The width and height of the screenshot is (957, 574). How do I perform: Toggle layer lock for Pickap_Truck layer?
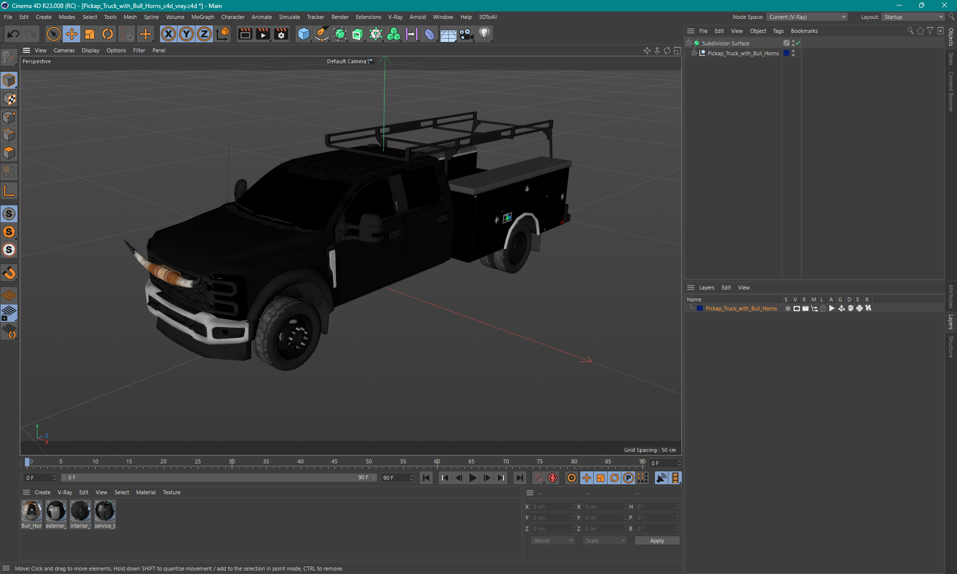click(x=823, y=308)
